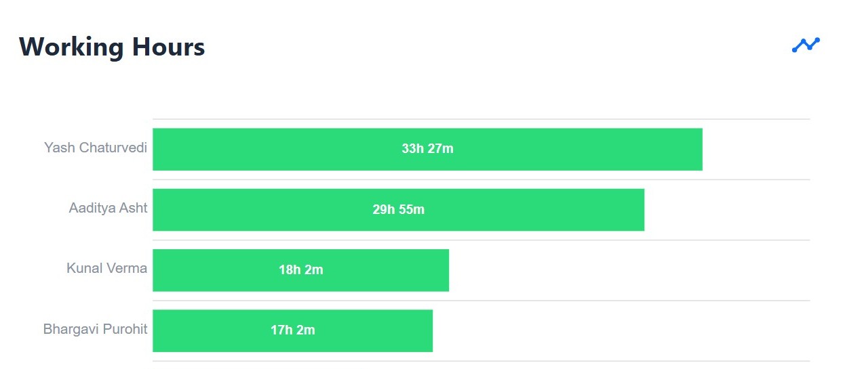Choose the Kunal Verma name label
This screenshot has height=369, width=843.
(106, 268)
